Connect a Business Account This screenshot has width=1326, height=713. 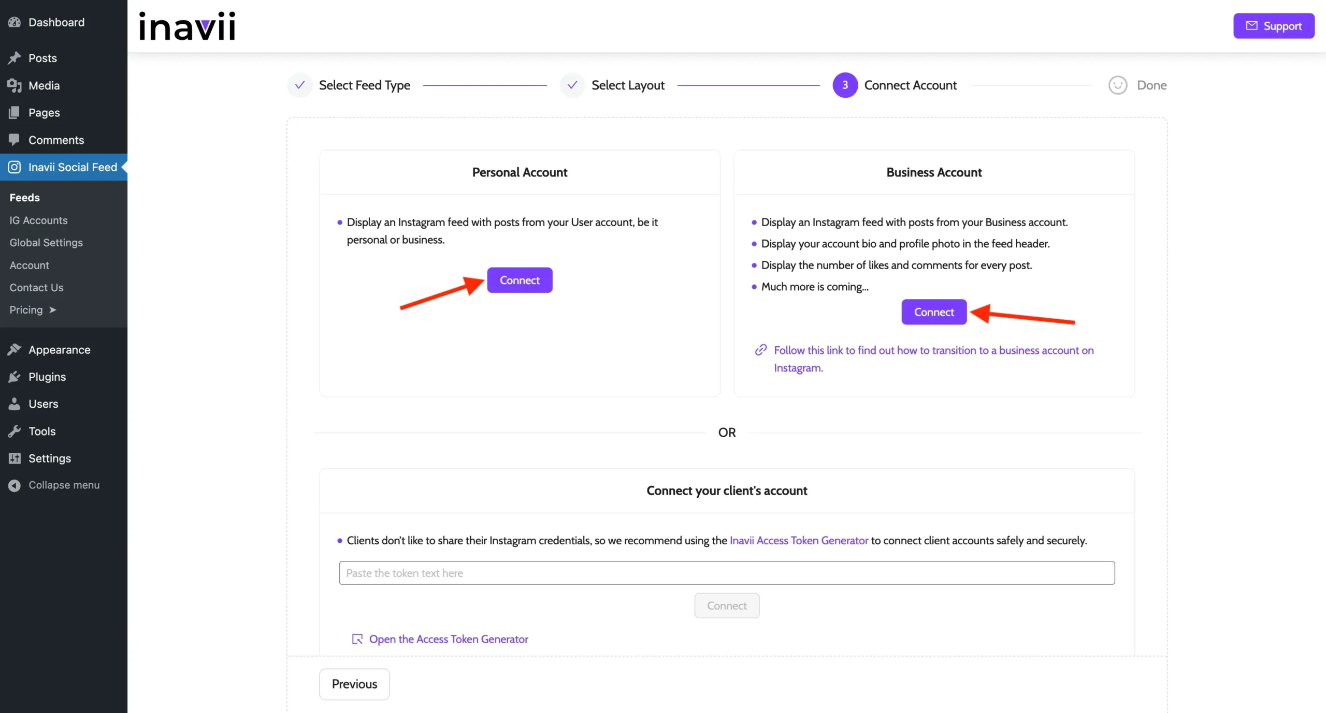933,312
